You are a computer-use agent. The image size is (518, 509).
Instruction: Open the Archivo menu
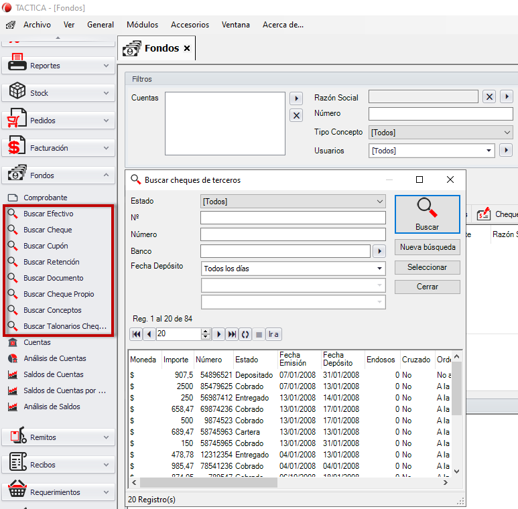click(37, 25)
